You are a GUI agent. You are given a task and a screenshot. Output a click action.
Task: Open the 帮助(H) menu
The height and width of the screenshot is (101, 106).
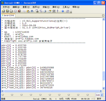click(76, 7)
